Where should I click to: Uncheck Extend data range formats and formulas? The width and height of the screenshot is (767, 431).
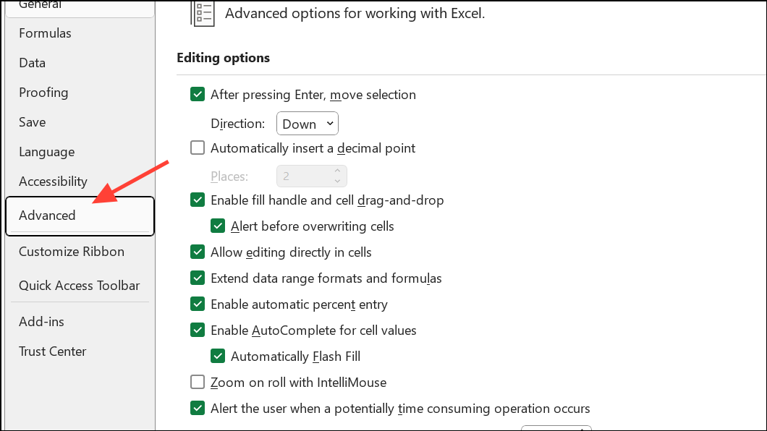198,278
